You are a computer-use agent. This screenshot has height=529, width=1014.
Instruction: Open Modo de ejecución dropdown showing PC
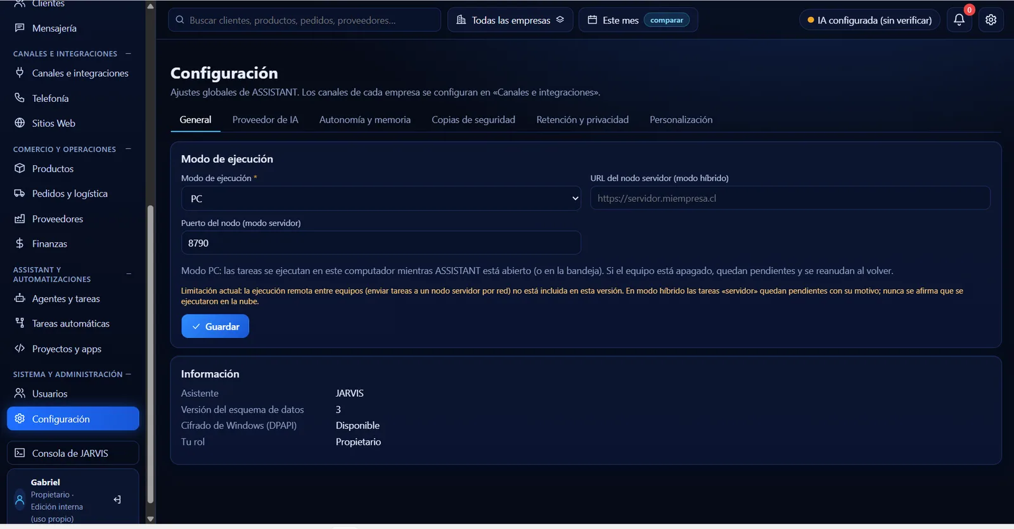[381, 198]
